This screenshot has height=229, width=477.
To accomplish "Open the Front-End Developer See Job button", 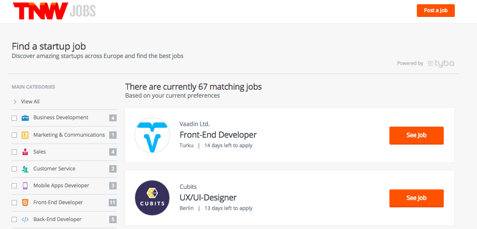I will point(416,135).
